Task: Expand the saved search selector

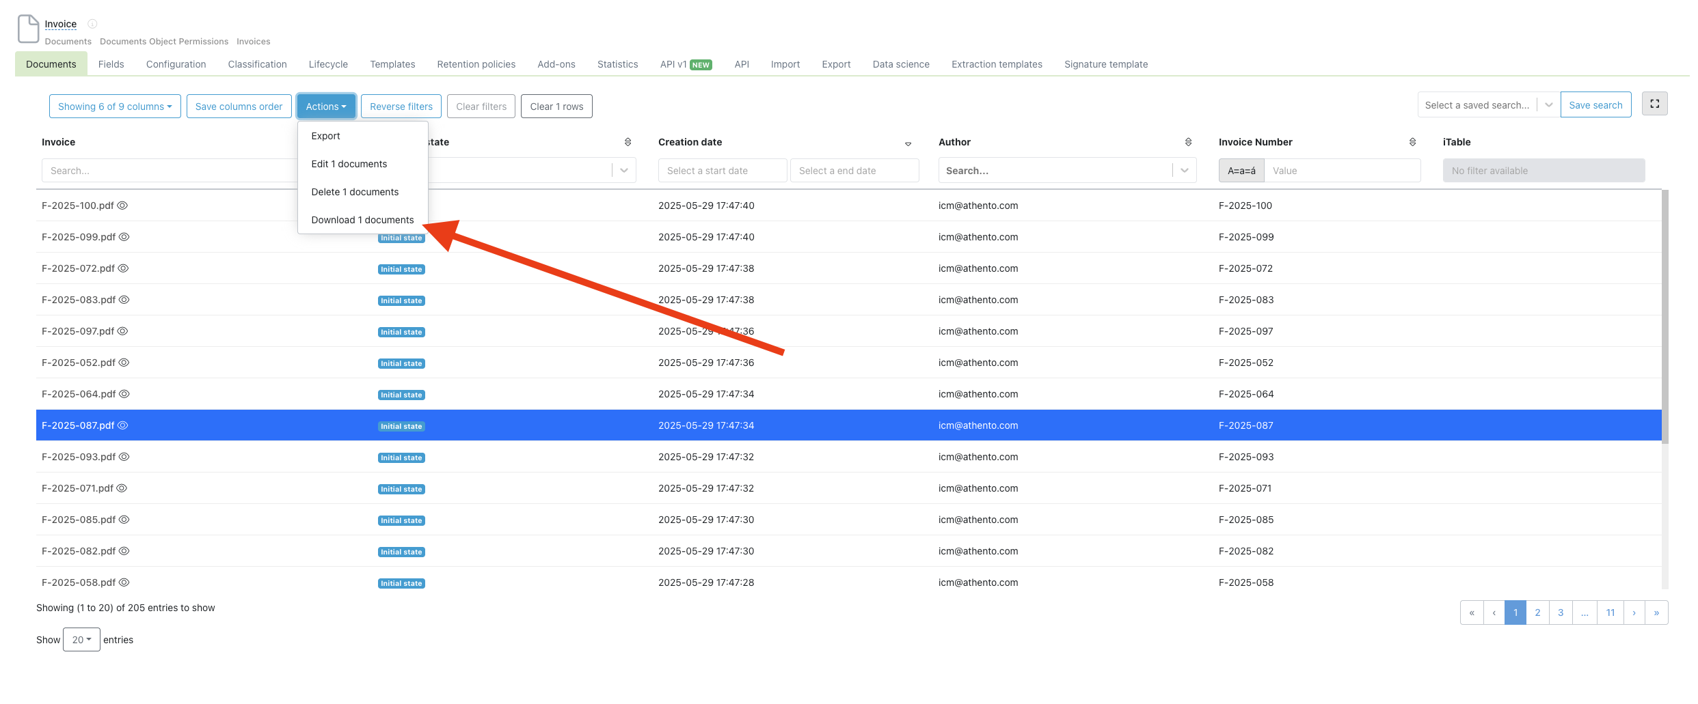Action: 1548,105
